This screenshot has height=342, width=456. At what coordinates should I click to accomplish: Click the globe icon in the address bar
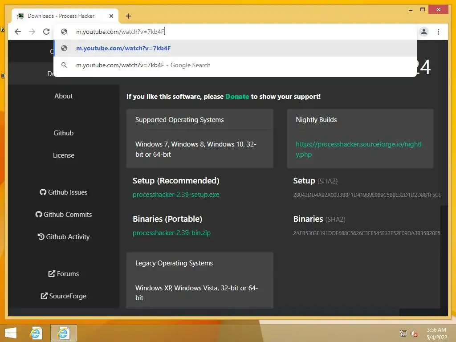[64, 32]
